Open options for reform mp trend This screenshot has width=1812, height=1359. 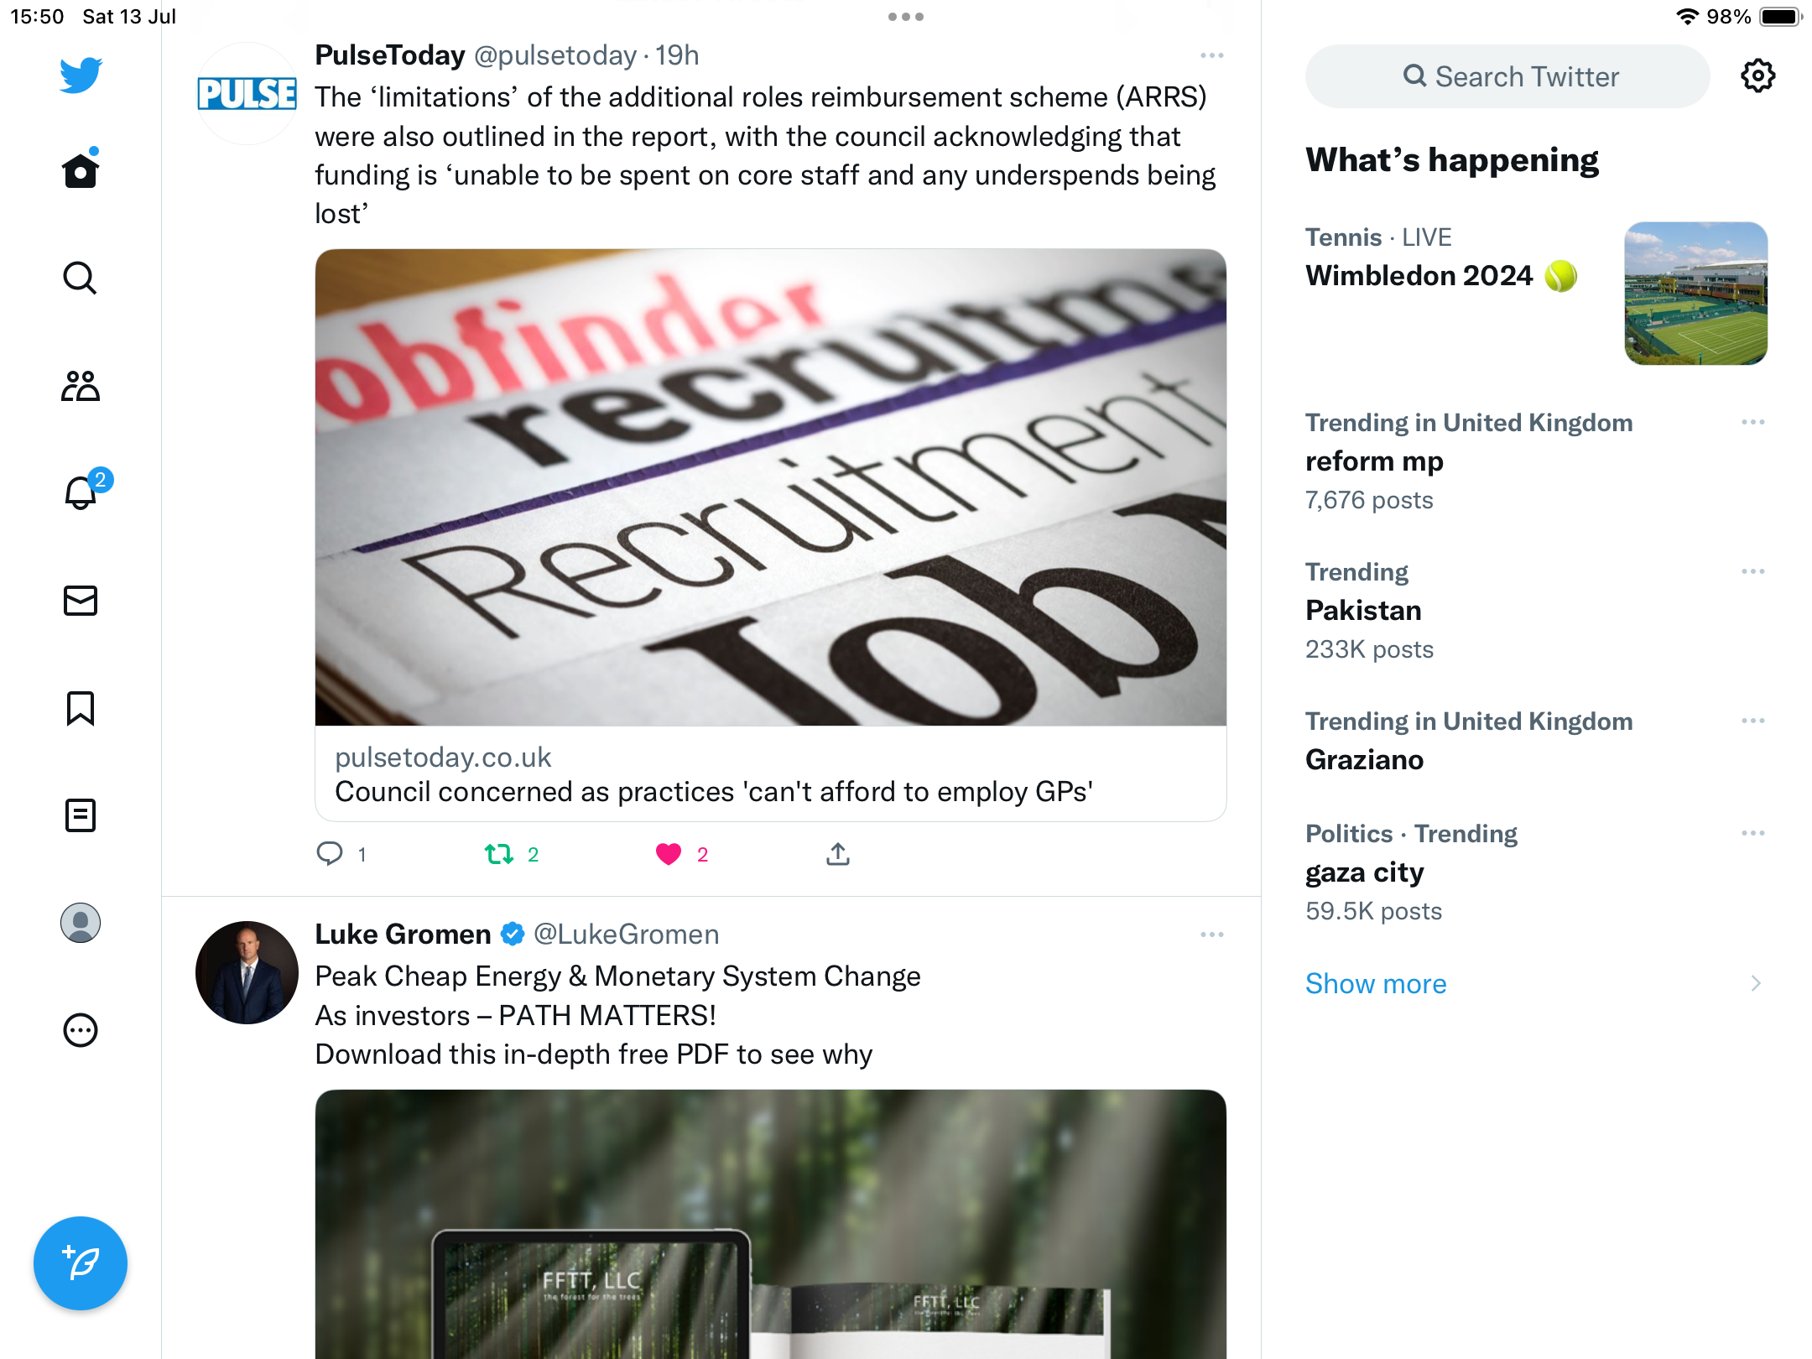point(1752,422)
